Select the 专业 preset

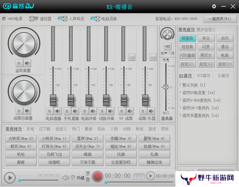[x=206, y=38]
